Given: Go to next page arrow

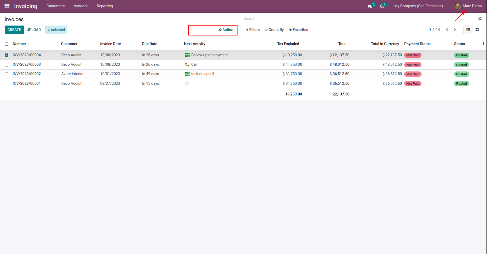Looking at the screenshot, I should tap(455, 30).
